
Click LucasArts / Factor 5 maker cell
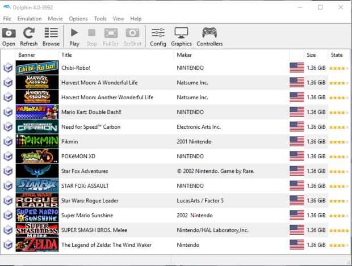pos(200,201)
